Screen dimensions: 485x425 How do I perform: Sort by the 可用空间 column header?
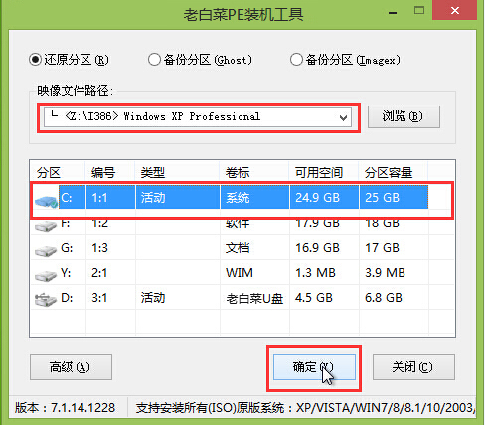coord(319,173)
